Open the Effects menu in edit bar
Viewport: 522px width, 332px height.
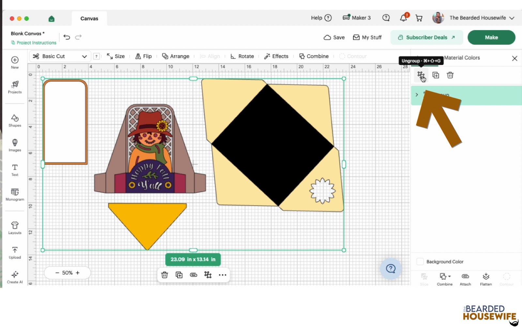point(276,56)
